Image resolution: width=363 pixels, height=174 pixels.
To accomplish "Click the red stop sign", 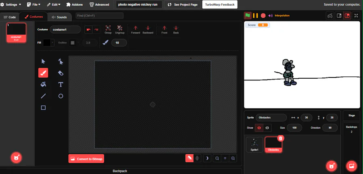I will 263,15.
